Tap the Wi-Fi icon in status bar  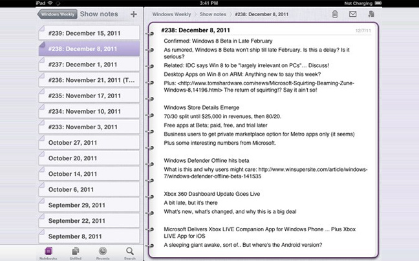click(x=50, y=3)
